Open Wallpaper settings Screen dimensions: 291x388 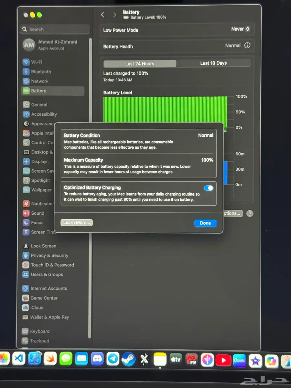click(37, 190)
